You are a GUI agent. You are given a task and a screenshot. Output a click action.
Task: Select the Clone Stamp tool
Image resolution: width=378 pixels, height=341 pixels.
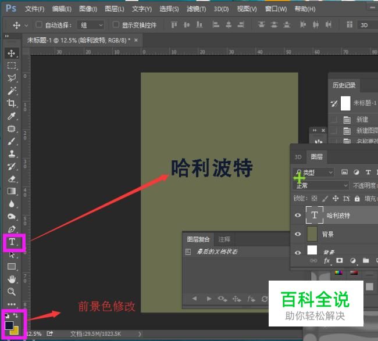11,153
